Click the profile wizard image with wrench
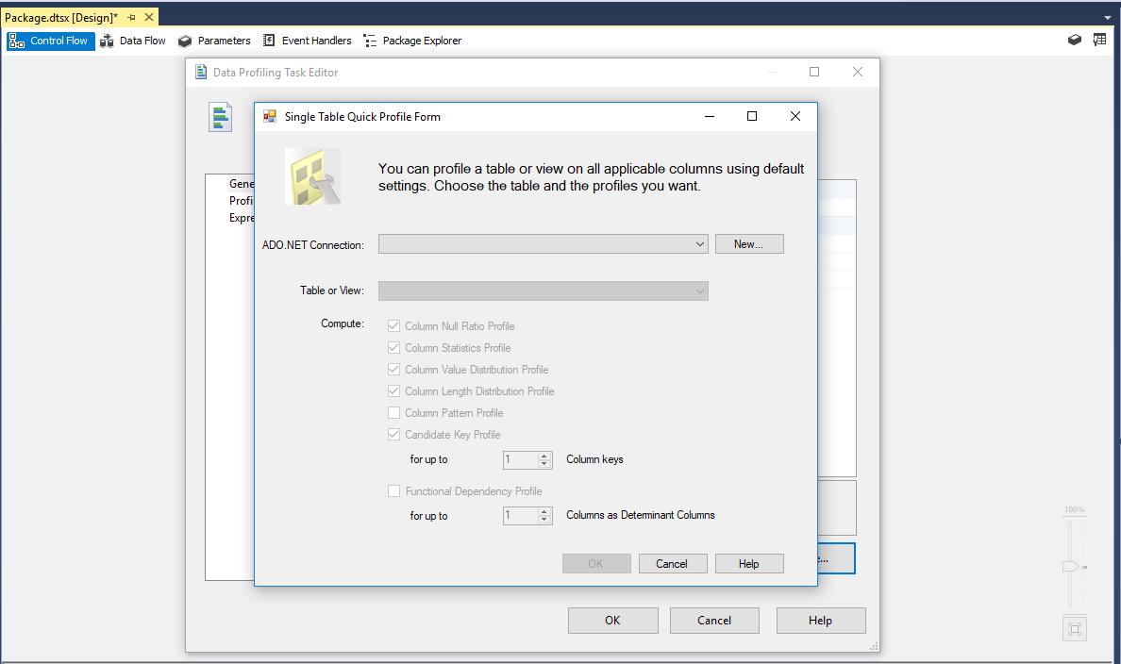 coord(313,176)
